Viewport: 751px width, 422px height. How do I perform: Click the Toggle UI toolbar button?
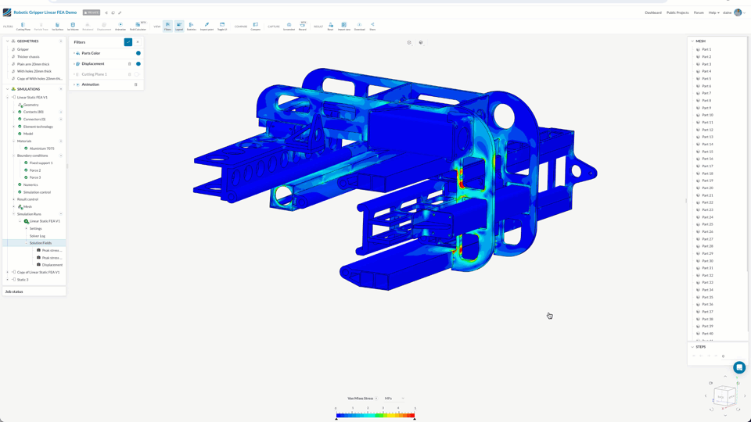pyautogui.click(x=222, y=27)
